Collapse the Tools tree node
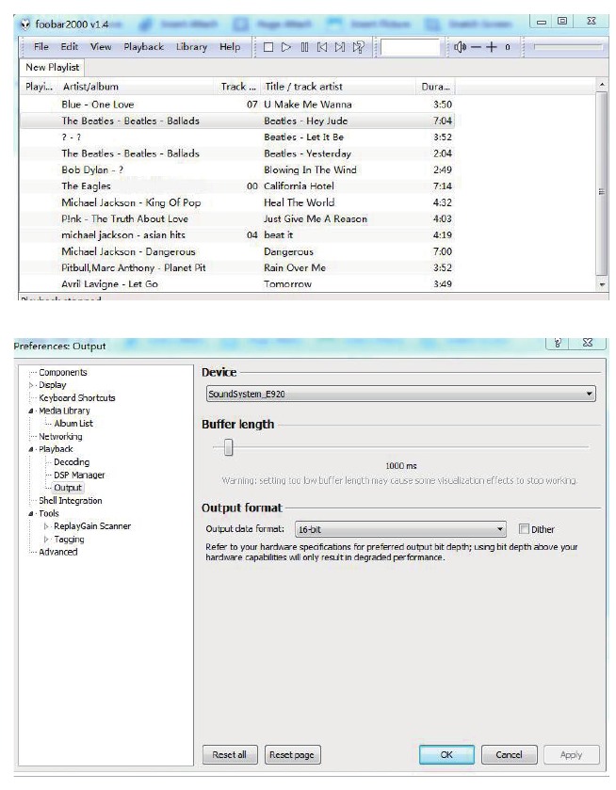The height and width of the screenshot is (790, 616). [x=31, y=514]
